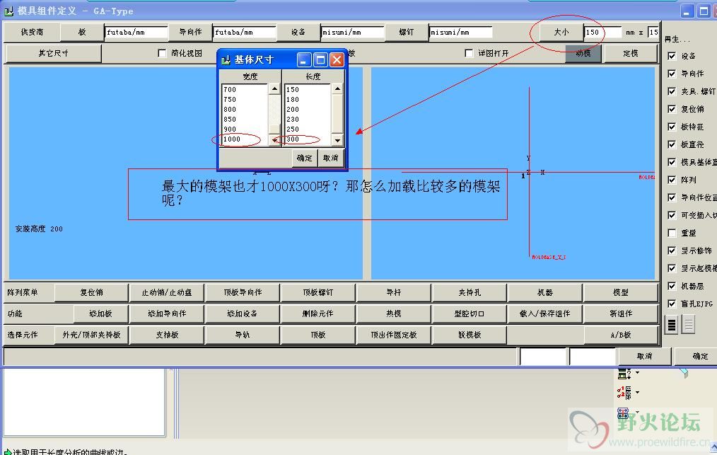The height and width of the screenshot is (455, 717).
Task: Uncheck the 设备 option in right panel
Action: pyautogui.click(x=672, y=56)
